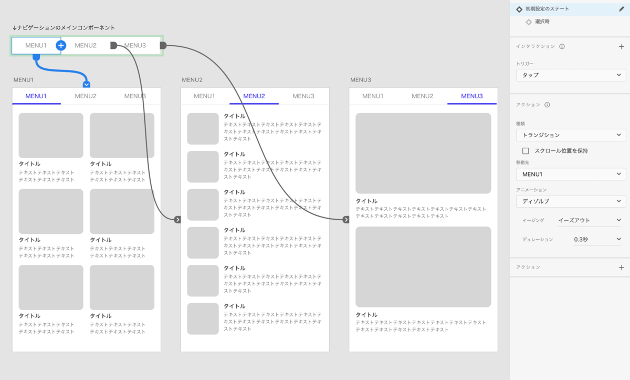Select the top large image in MENU3 artboard

423,153
